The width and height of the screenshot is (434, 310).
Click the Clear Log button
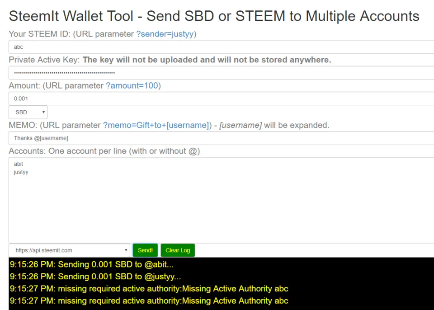(178, 250)
